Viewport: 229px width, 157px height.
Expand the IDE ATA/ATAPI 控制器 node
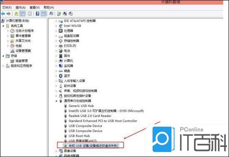(x=56, y=21)
